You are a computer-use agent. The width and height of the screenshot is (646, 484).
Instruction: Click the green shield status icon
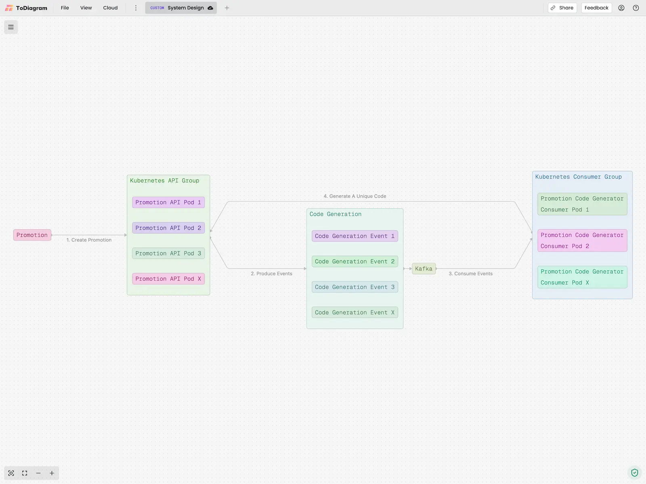point(635,473)
